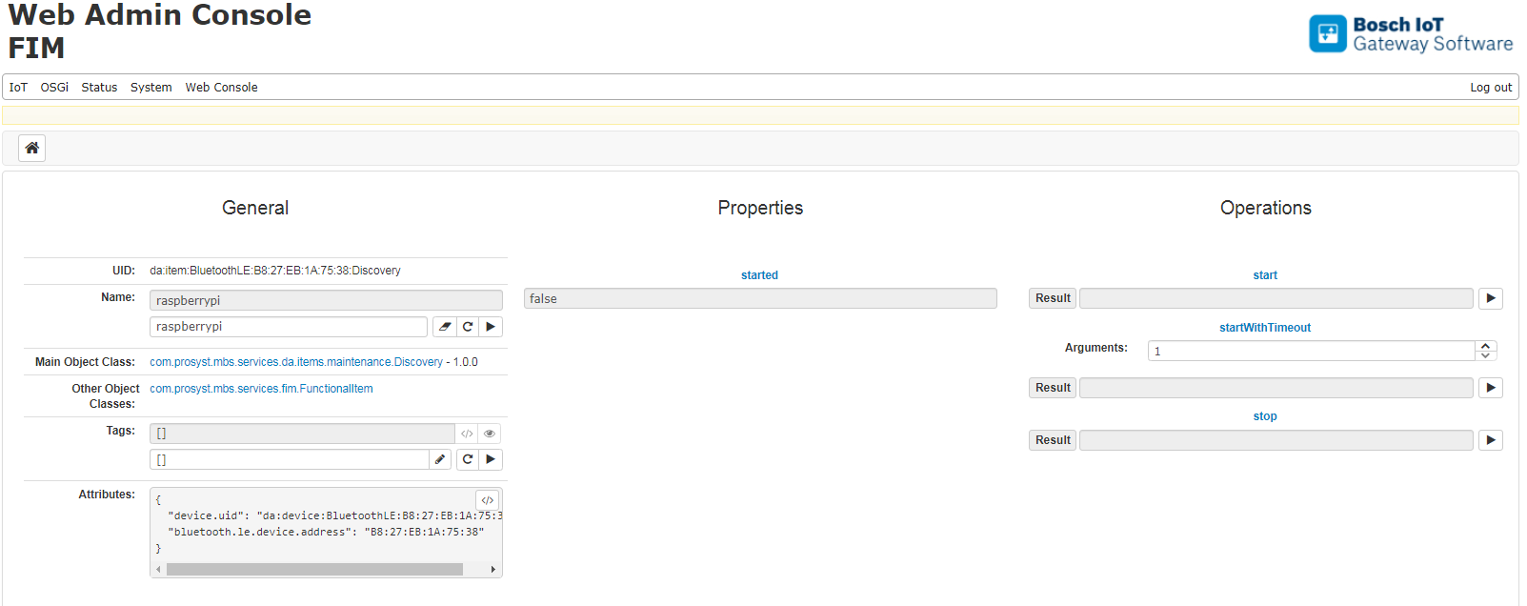The image size is (1527, 606).
Task: Click the bluetooth.le.device.address attribute line
Action: (326, 532)
